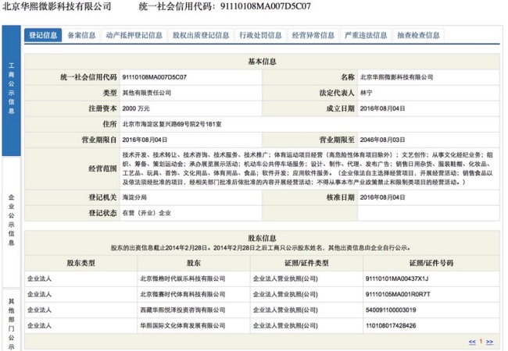Click registration authority 海淀分局
Image resolution: width=508 pixels, height=351 pixels.
[x=134, y=197]
